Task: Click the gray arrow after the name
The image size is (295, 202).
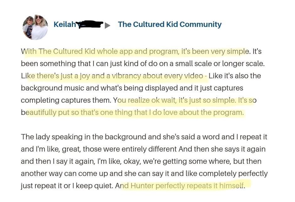Action: 107,25
